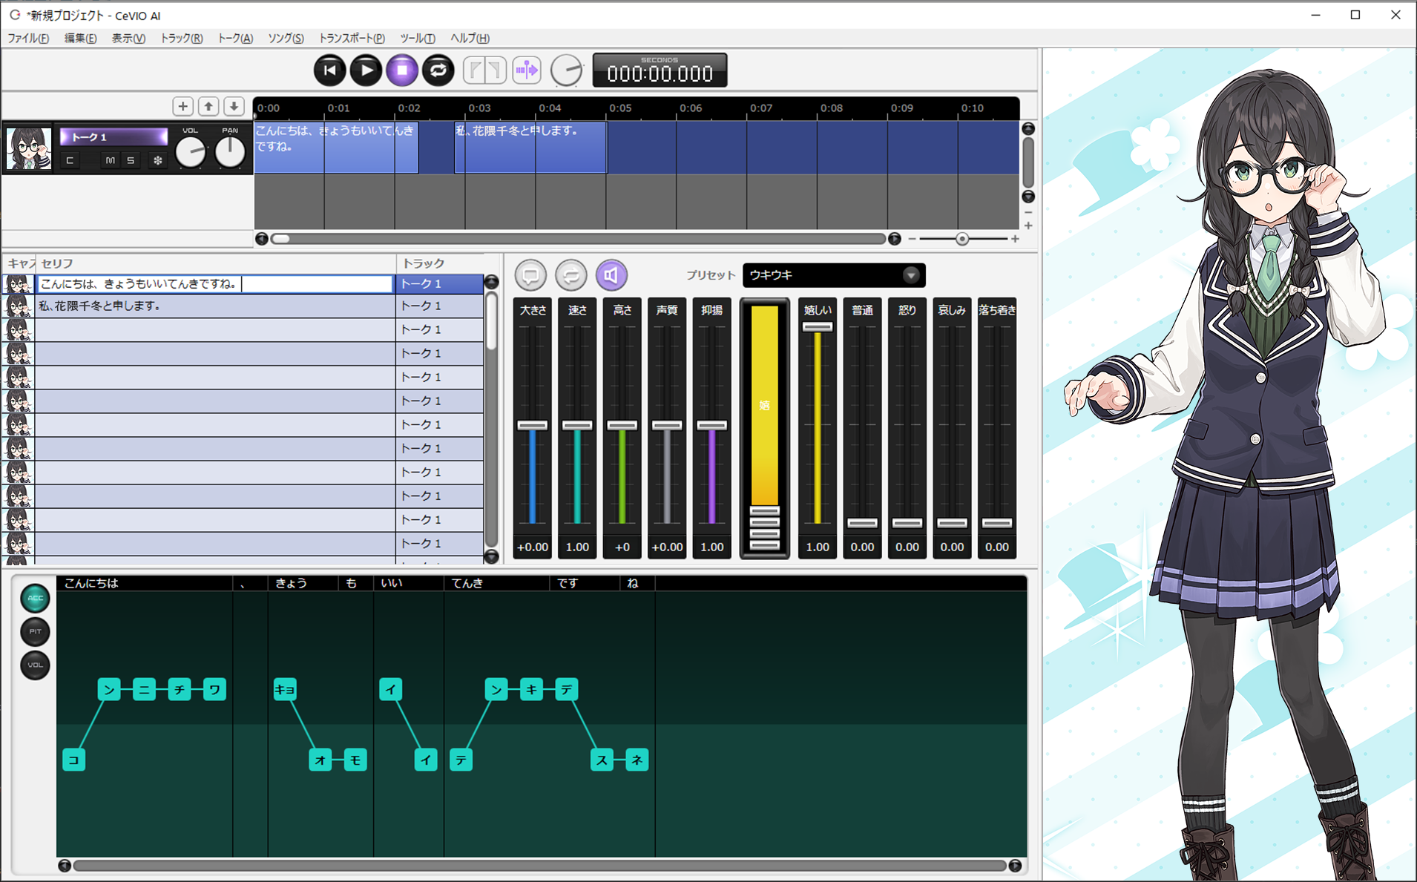The image size is (1417, 882).
Task: Select row 私、花隈千冬と申します。
Action: tap(215, 306)
